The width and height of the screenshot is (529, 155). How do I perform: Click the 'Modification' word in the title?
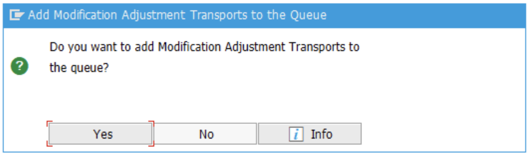coord(85,15)
